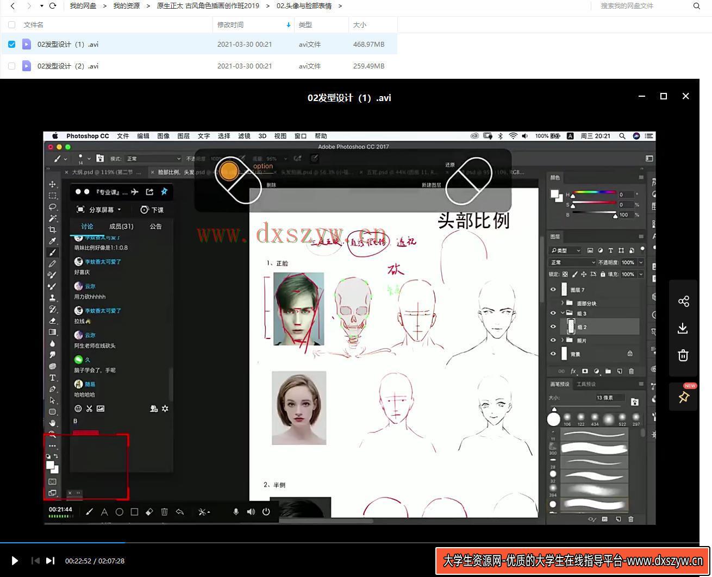Toggle the select-all checkbox beside 文件名

pos(11,24)
